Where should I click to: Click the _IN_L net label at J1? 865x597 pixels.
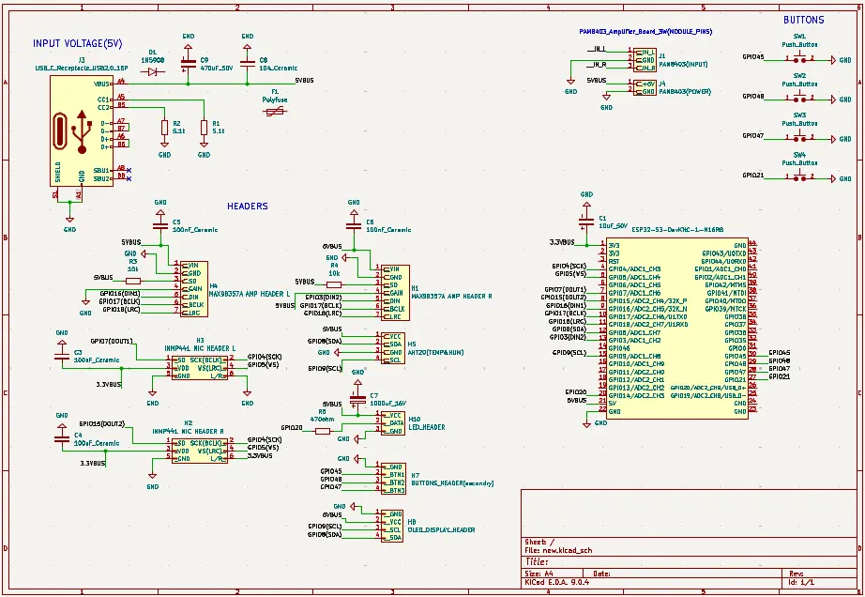click(x=598, y=49)
